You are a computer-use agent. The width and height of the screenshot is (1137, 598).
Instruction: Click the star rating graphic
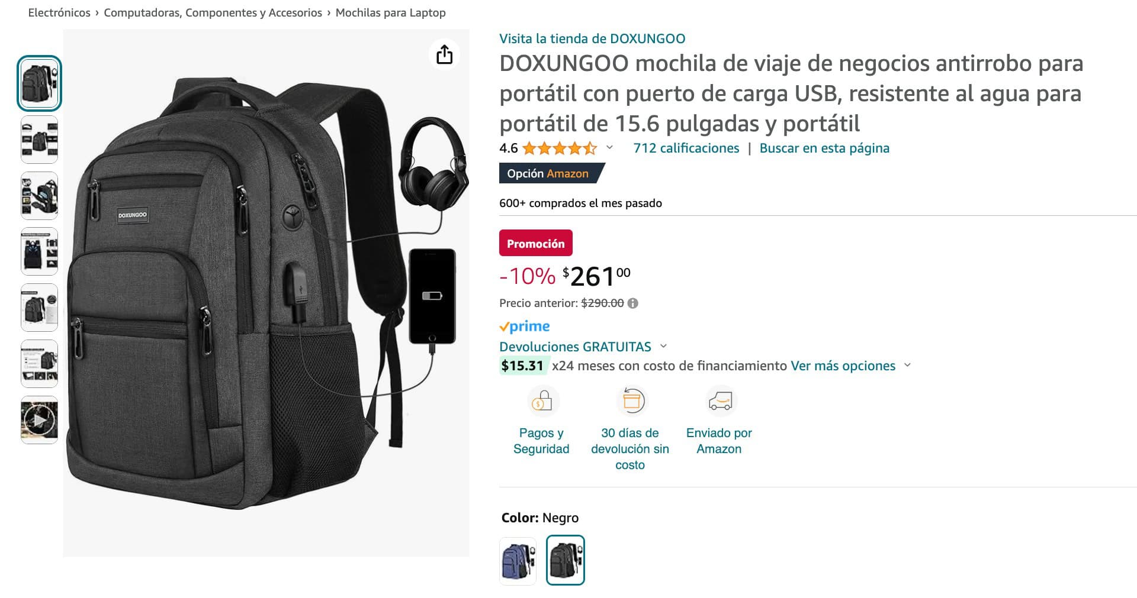coord(560,148)
